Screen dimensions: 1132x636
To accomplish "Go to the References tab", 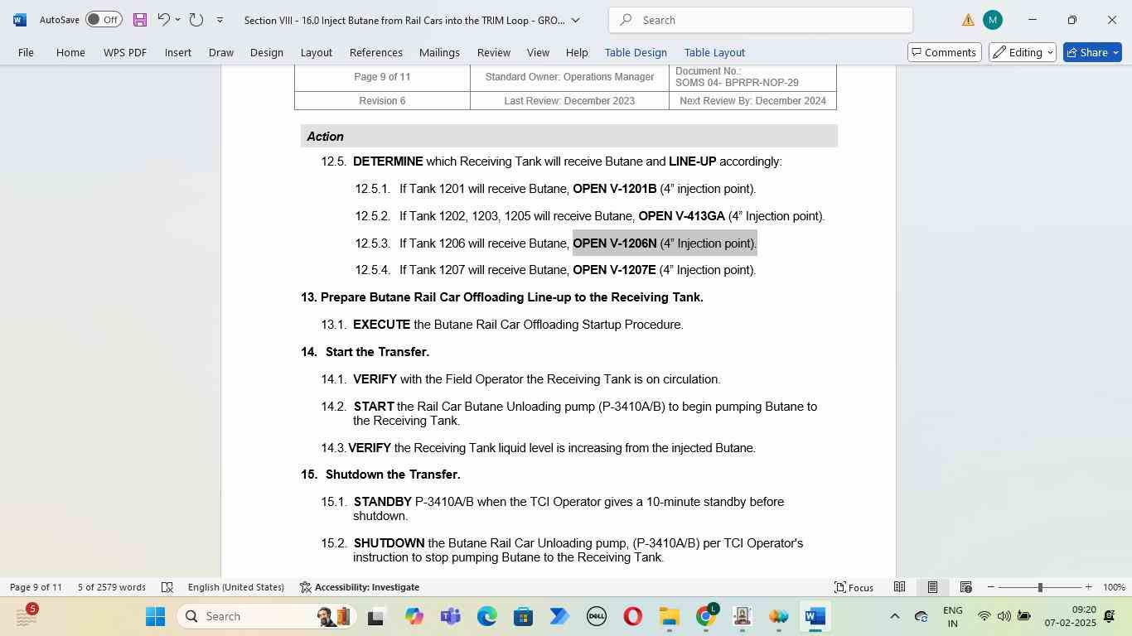I will pyautogui.click(x=376, y=52).
